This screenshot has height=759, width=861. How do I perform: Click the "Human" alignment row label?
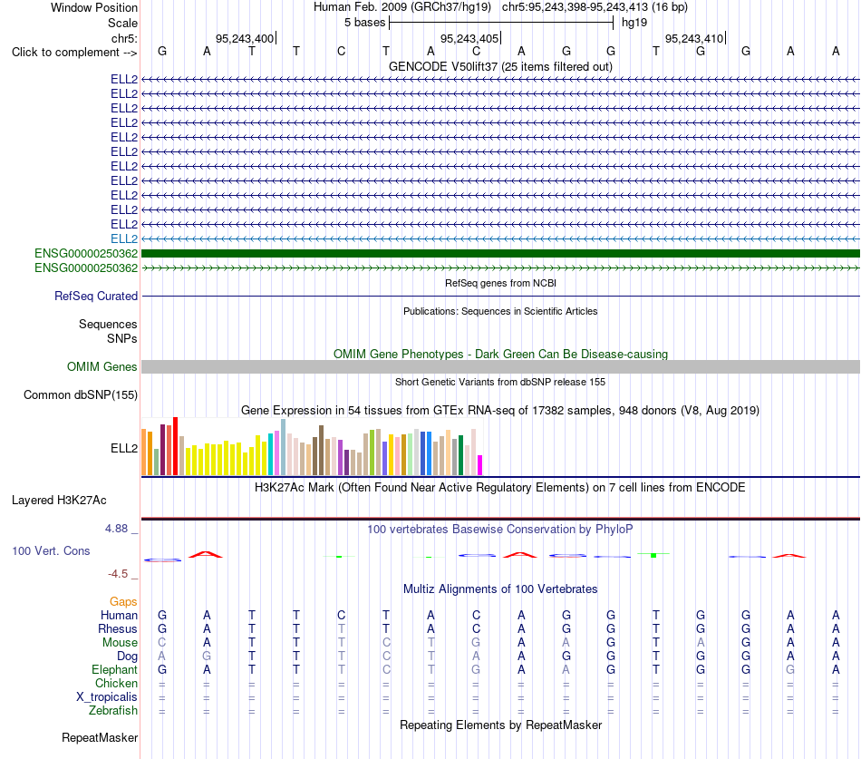[x=119, y=616]
